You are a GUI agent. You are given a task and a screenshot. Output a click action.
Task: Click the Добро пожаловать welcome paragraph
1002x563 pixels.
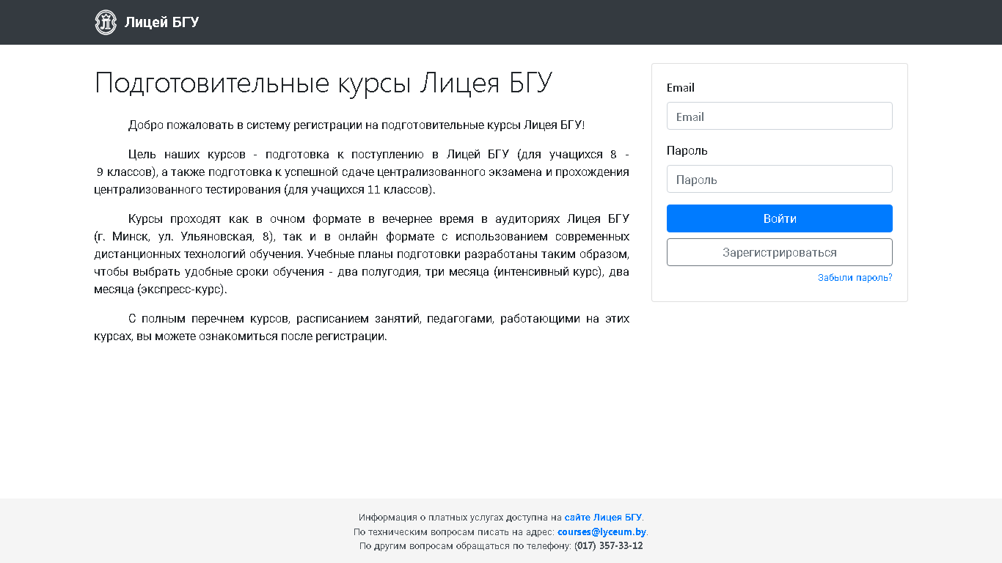click(x=356, y=125)
